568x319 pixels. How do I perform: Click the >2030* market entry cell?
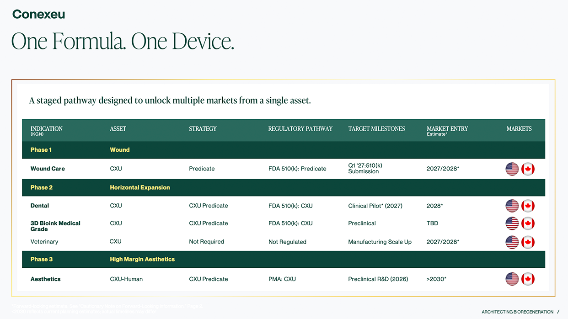pyautogui.click(x=436, y=279)
